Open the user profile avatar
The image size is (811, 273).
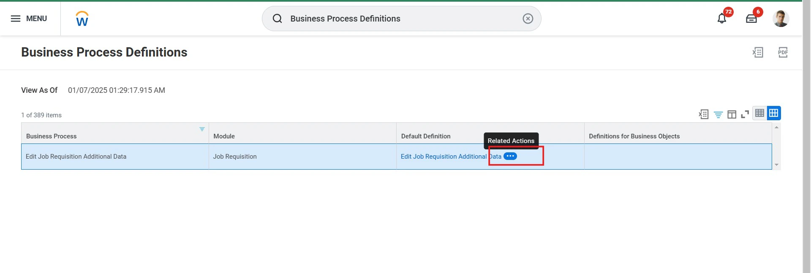pos(781,19)
